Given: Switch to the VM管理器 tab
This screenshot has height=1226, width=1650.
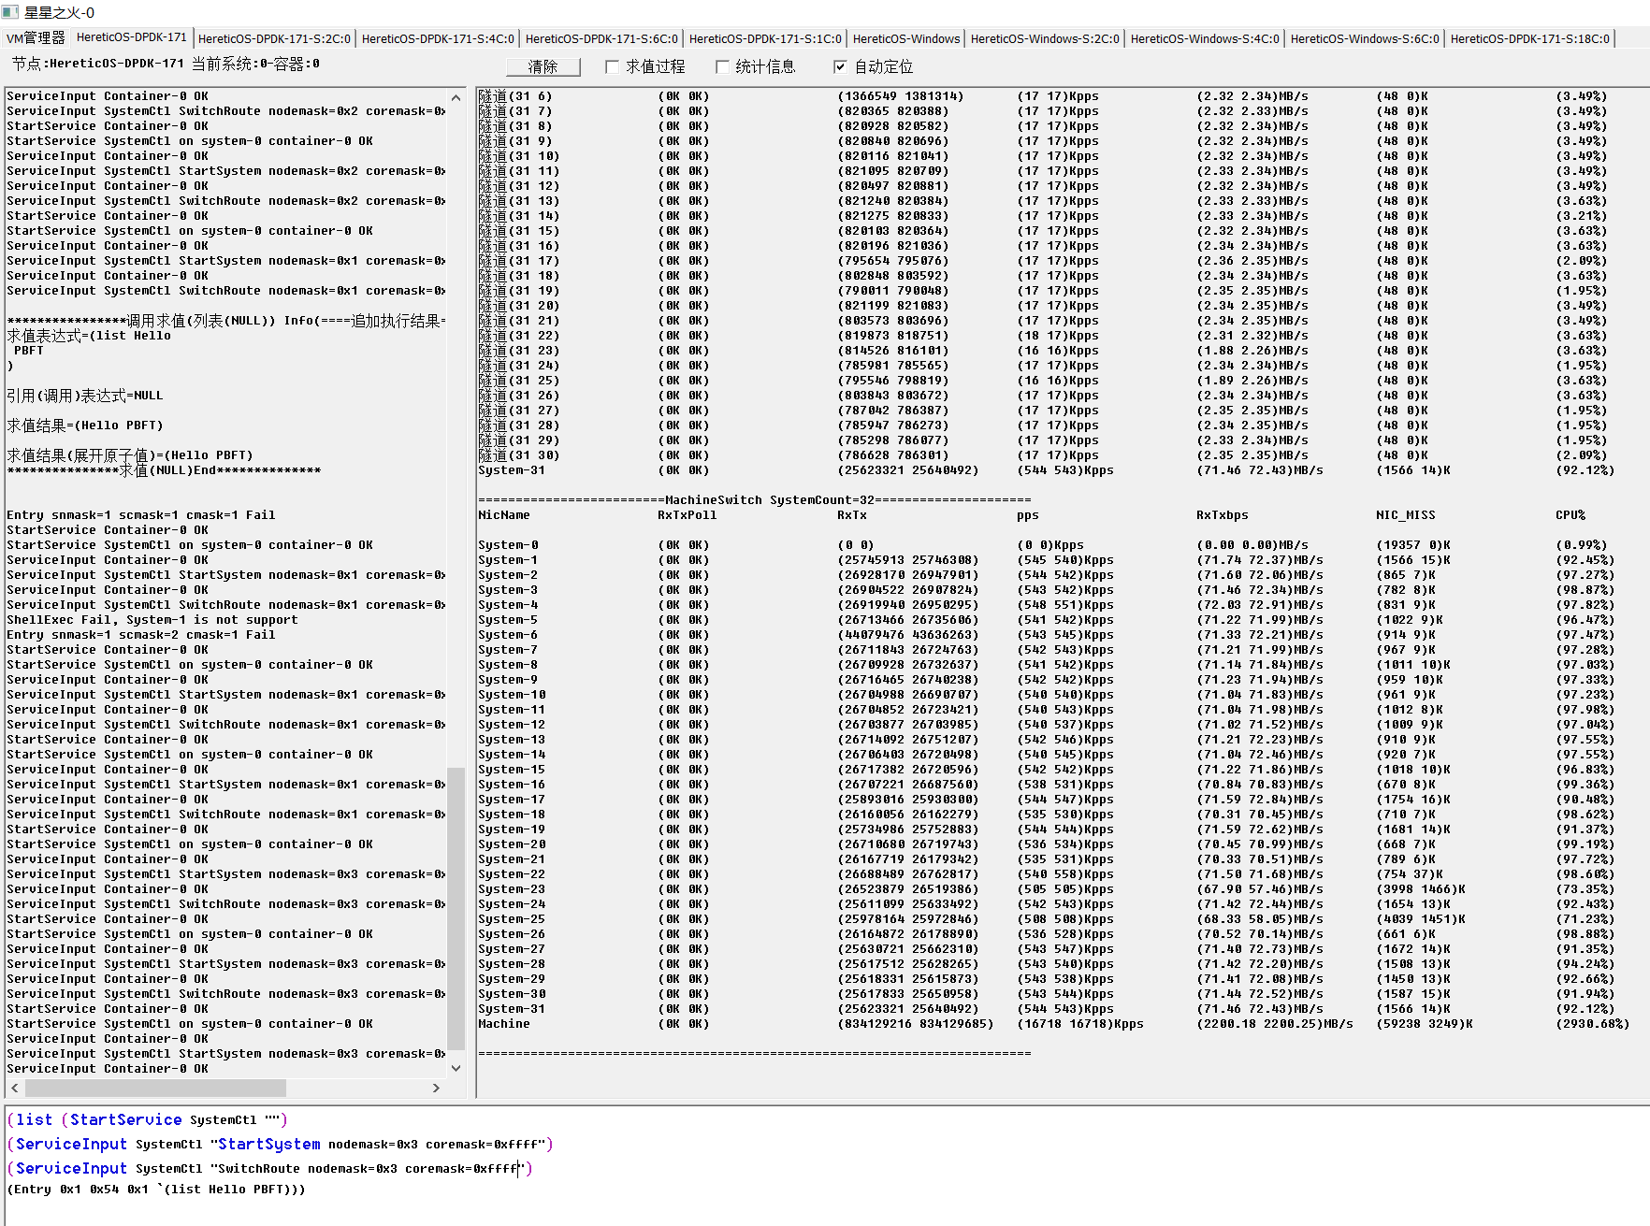Looking at the screenshot, I should 36,38.
